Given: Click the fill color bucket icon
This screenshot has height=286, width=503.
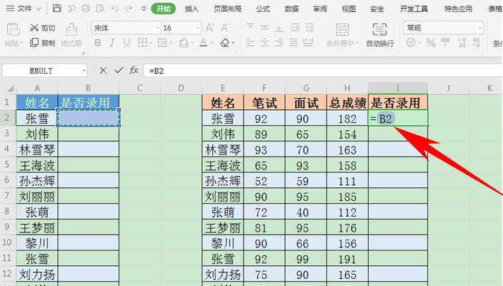Looking at the screenshot, I should (x=184, y=43).
